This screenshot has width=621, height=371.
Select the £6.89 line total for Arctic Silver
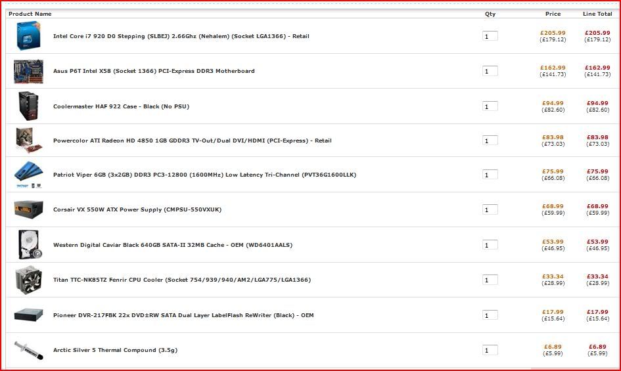pos(597,347)
